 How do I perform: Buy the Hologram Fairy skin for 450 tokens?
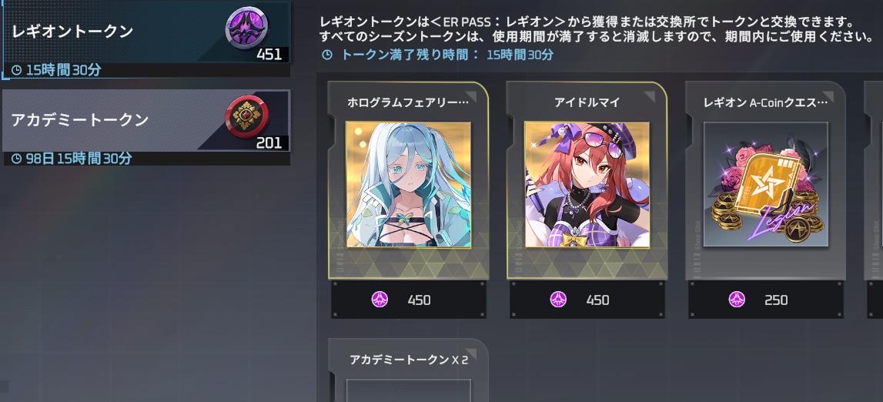[x=408, y=300]
